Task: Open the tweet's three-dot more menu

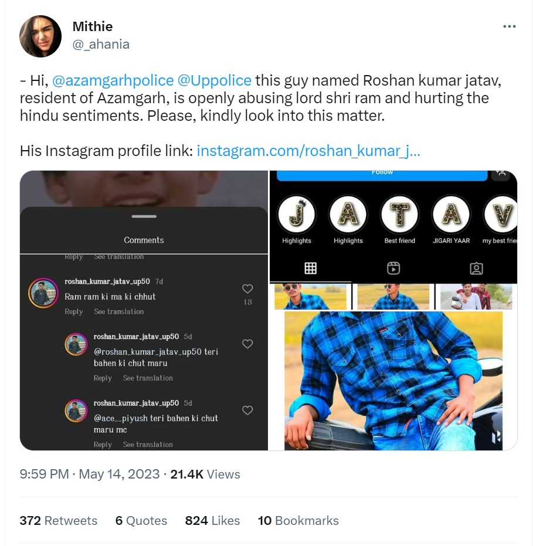Action: 510,27
